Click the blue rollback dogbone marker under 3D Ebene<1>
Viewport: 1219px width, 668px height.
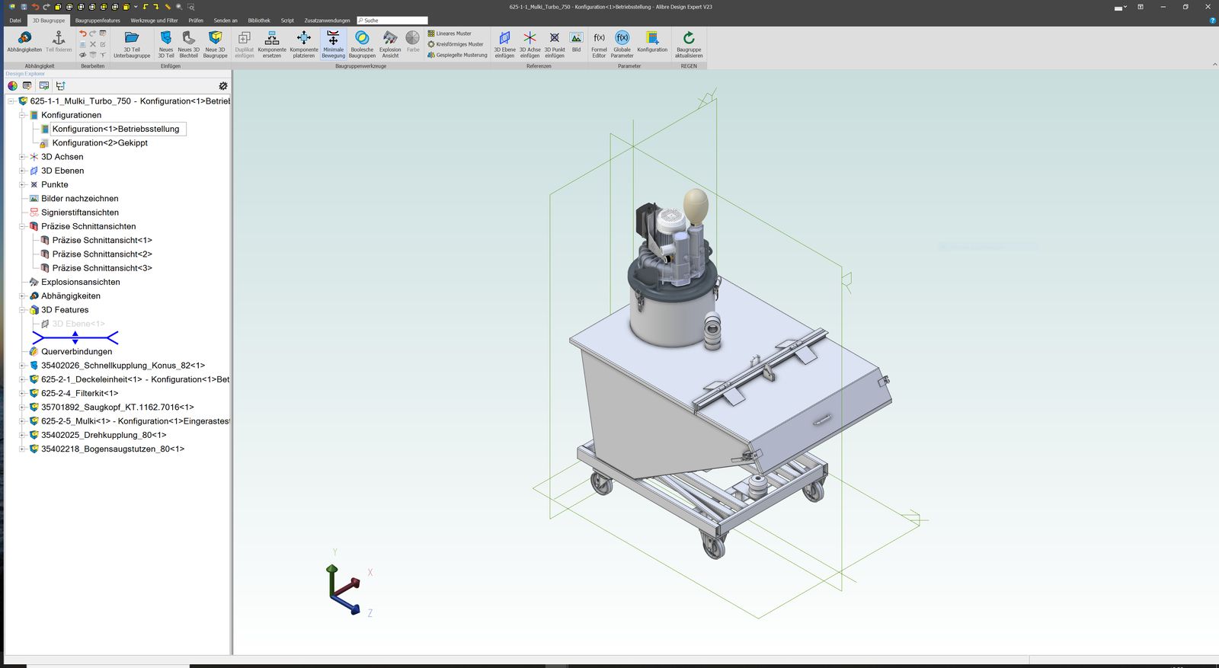[x=75, y=337]
